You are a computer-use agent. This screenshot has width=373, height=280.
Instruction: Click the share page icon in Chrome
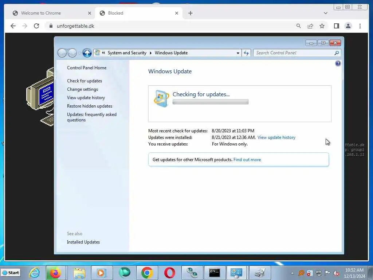pos(310,26)
